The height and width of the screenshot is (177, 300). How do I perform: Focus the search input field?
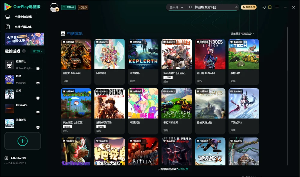215,7
